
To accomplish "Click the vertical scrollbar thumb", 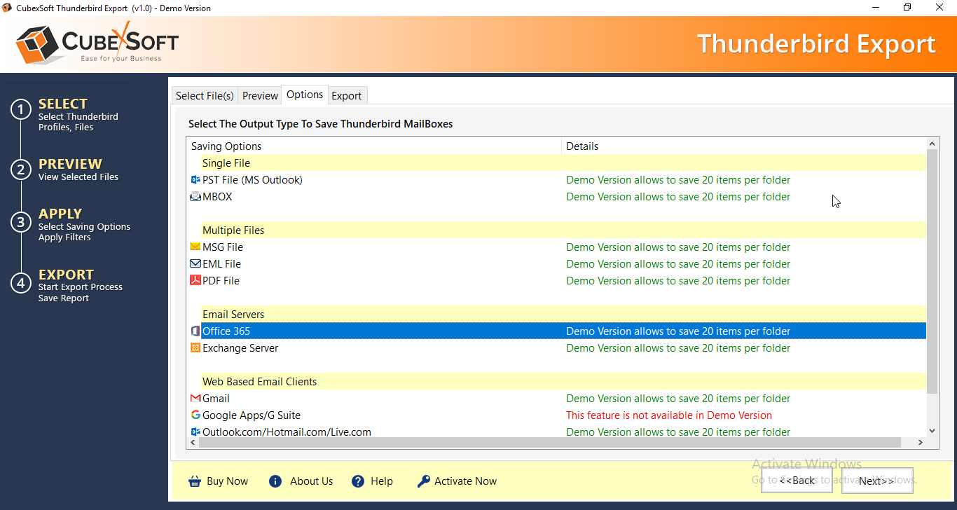I will tap(932, 271).
